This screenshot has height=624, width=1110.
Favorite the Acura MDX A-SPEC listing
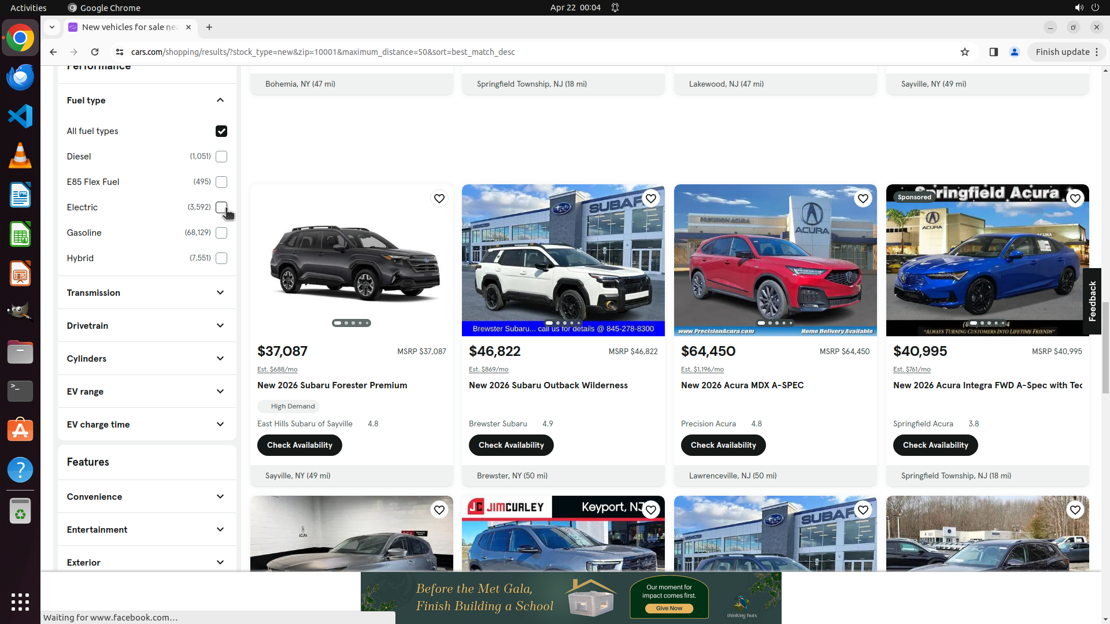pos(863,199)
